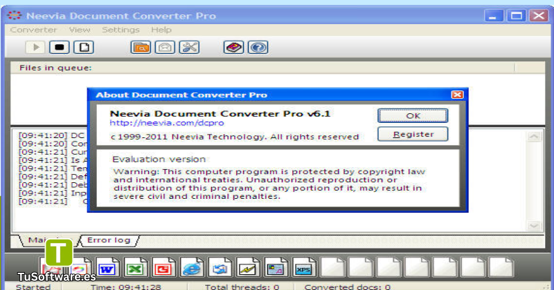554x290 pixels.
Task: Click the XPS document format icon
Action: pos(304,267)
